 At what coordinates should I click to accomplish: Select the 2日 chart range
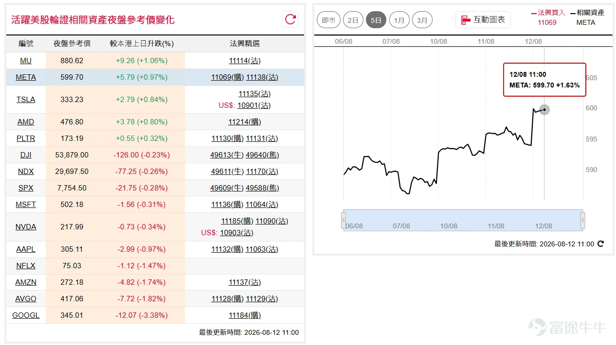click(353, 20)
